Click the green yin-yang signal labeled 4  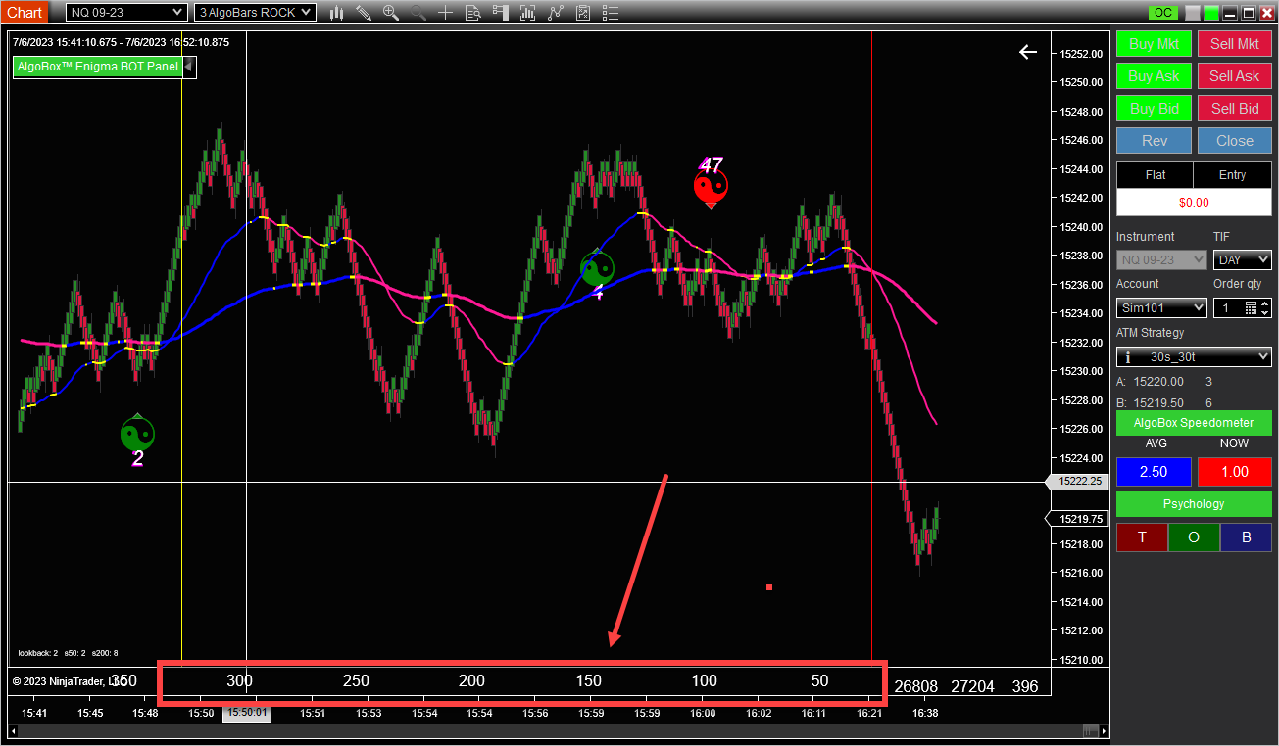pyautogui.click(x=596, y=268)
